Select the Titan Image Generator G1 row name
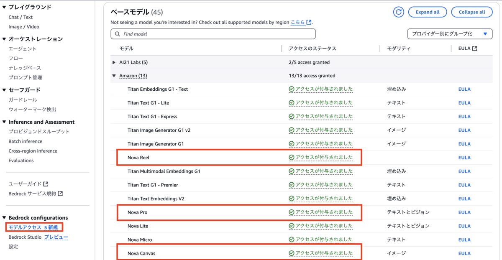The width and height of the screenshot is (502, 260). [156, 144]
